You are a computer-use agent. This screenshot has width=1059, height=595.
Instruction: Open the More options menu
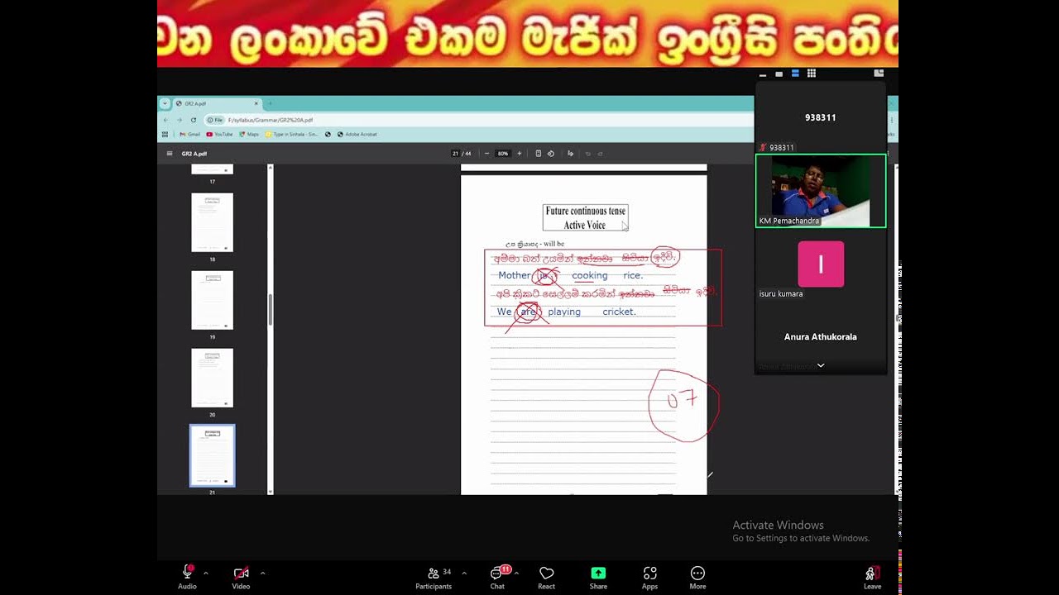pyautogui.click(x=697, y=577)
